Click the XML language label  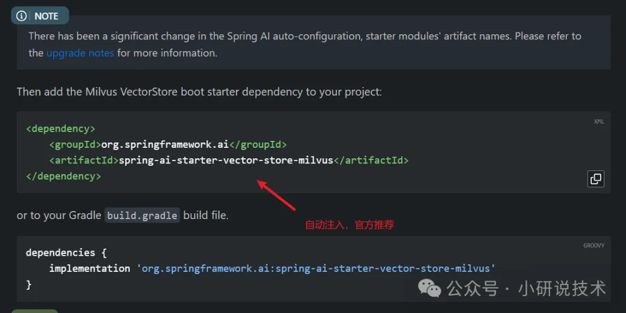pyautogui.click(x=599, y=122)
